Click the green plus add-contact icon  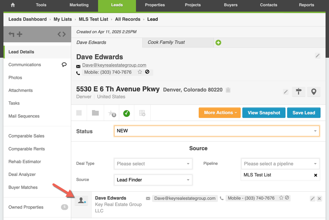pyautogui.click(x=218, y=43)
